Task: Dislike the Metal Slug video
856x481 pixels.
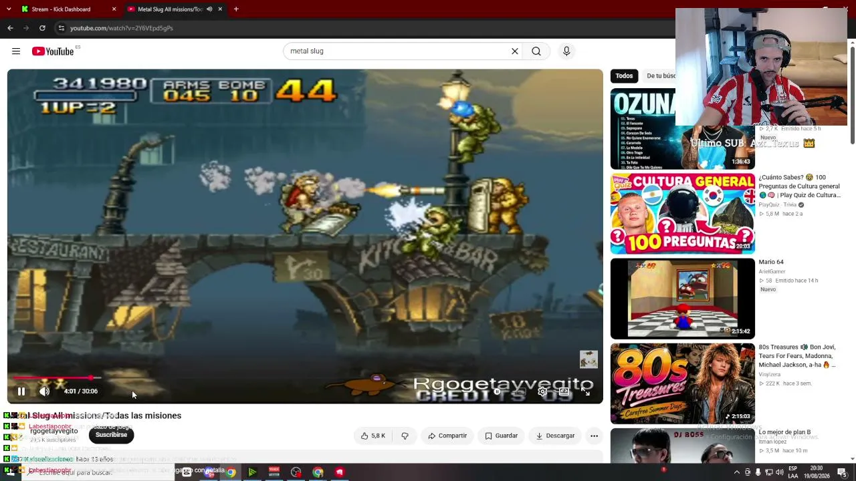Action: pyautogui.click(x=405, y=436)
